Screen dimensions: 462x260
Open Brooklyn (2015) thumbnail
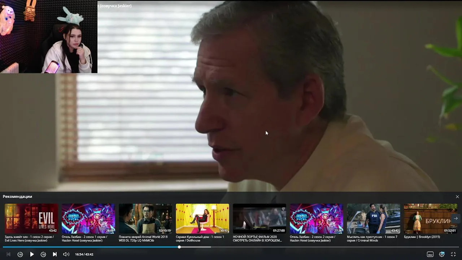click(431, 218)
